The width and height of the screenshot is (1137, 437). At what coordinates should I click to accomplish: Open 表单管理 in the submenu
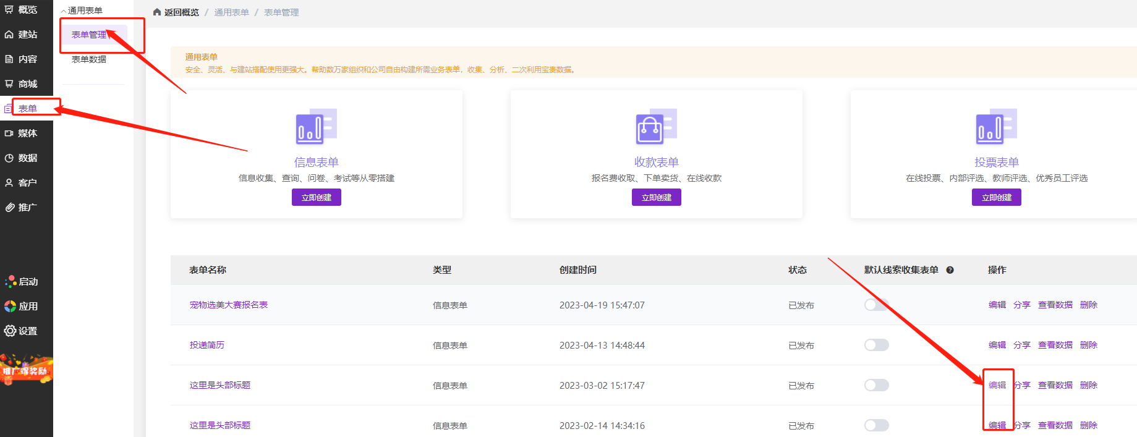pos(89,35)
